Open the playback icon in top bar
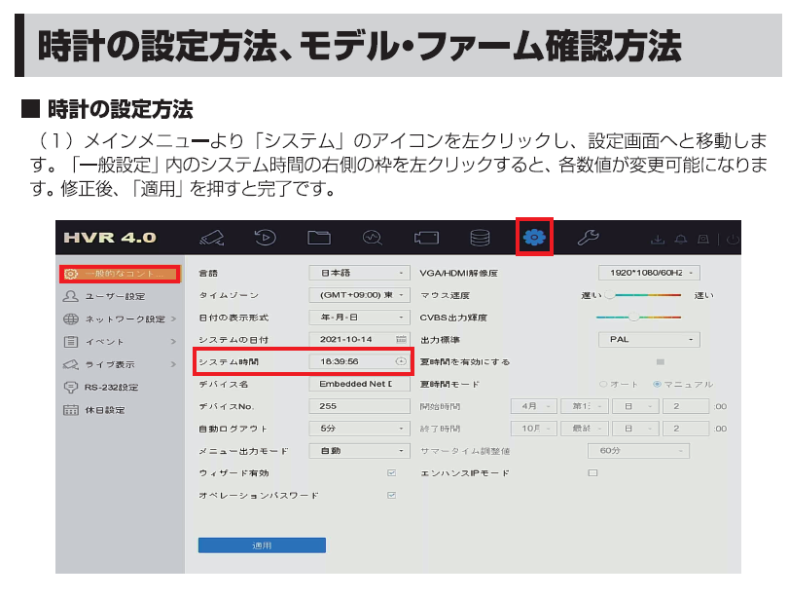Image resolution: width=789 pixels, height=599 pixels. click(x=265, y=238)
